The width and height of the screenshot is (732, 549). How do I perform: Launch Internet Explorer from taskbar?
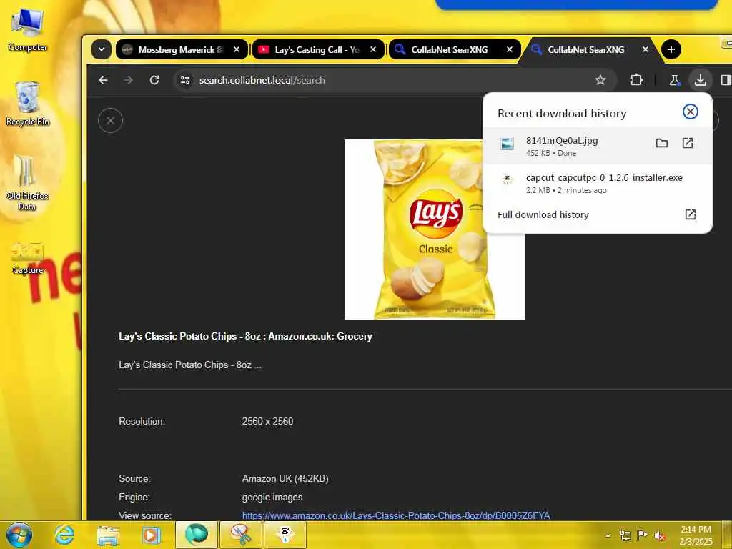(64, 535)
